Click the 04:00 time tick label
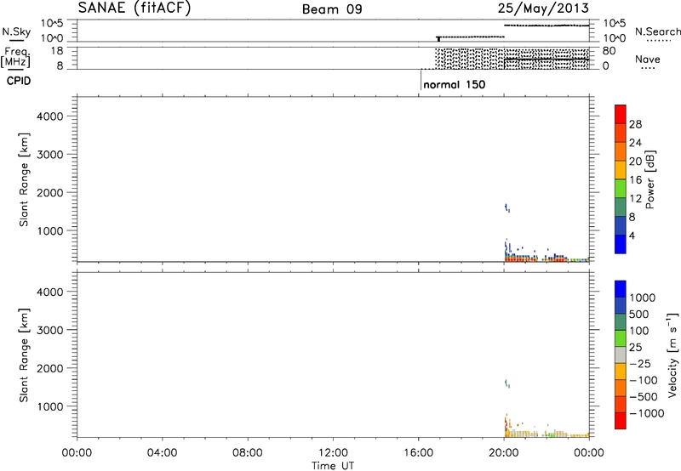The image size is (681, 471). tap(162, 453)
